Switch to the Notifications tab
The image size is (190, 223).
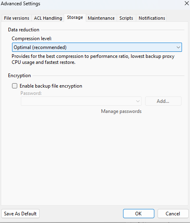pyautogui.click(x=152, y=18)
